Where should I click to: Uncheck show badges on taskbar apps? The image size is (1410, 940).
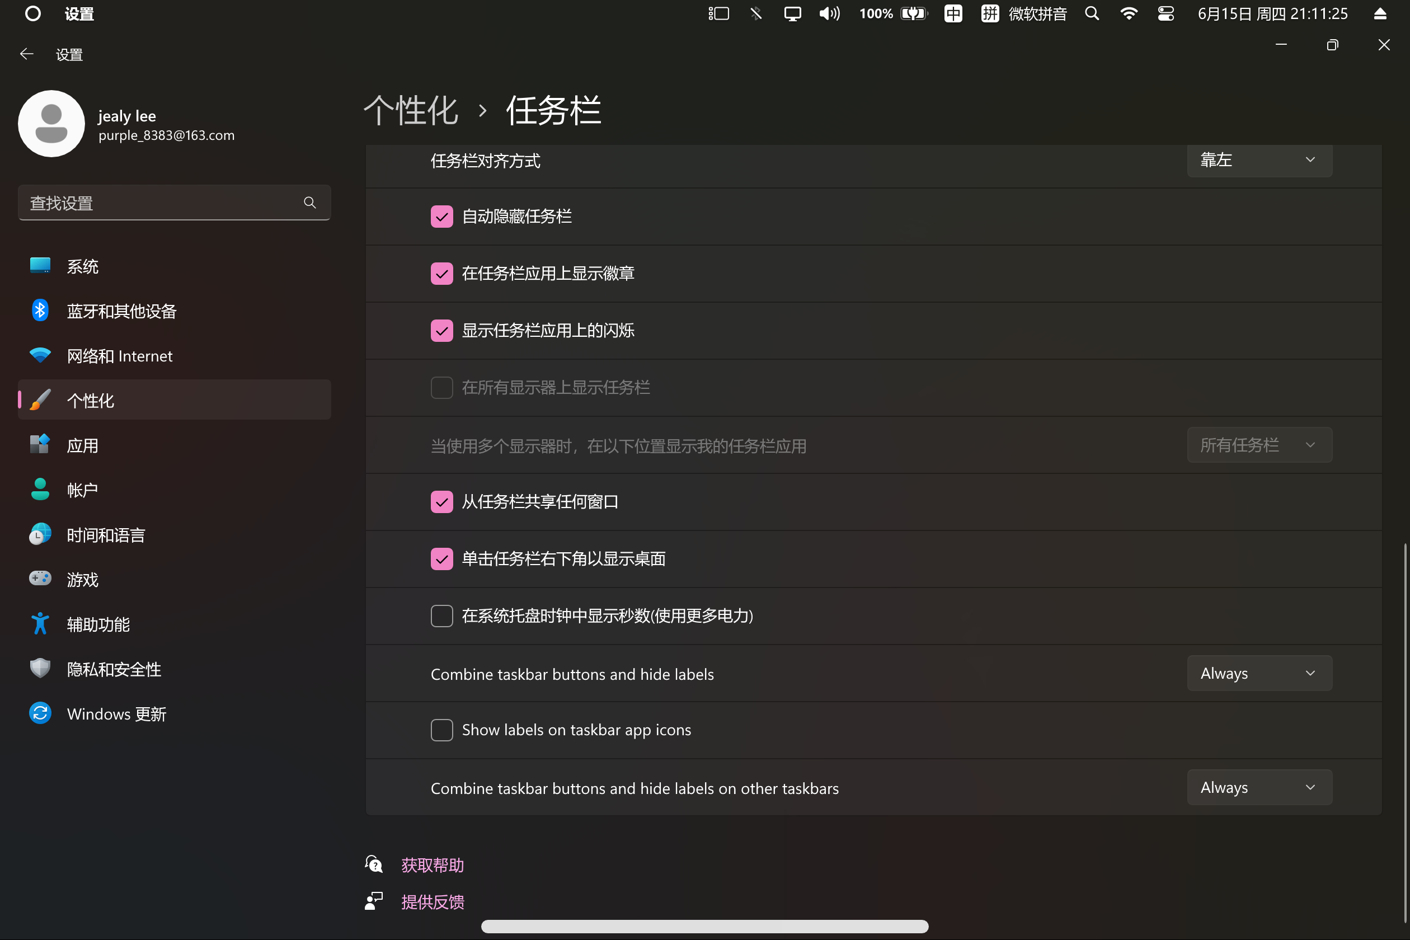pyautogui.click(x=442, y=274)
